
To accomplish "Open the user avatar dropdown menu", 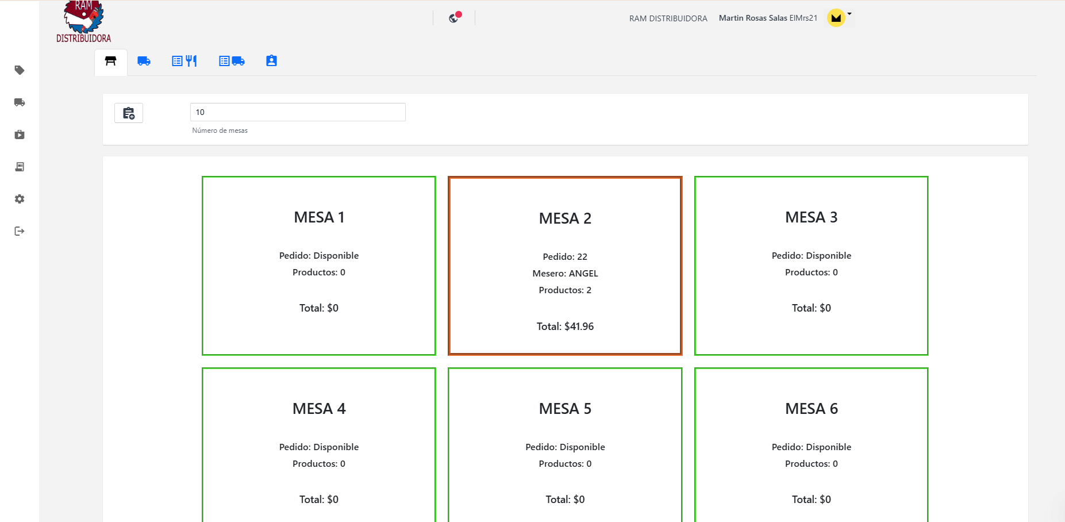I will tap(839, 18).
